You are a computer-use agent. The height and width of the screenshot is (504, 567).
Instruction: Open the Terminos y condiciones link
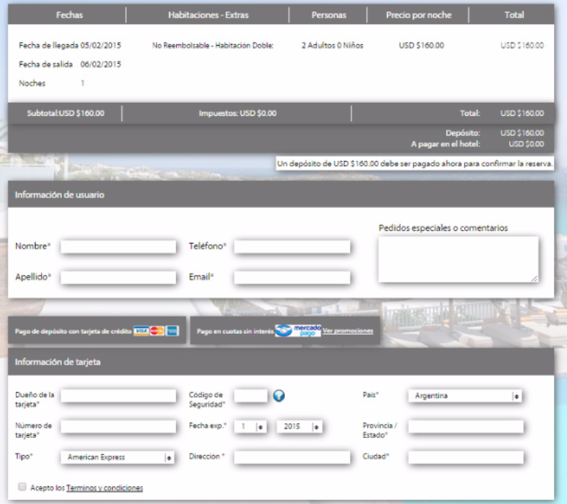tap(104, 488)
